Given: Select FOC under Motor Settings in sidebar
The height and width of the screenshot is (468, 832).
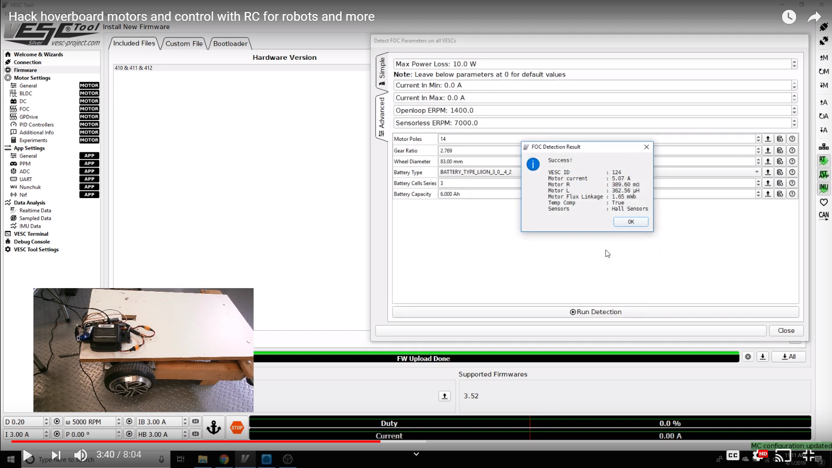Looking at the screenshot, I should coord(24,109).
